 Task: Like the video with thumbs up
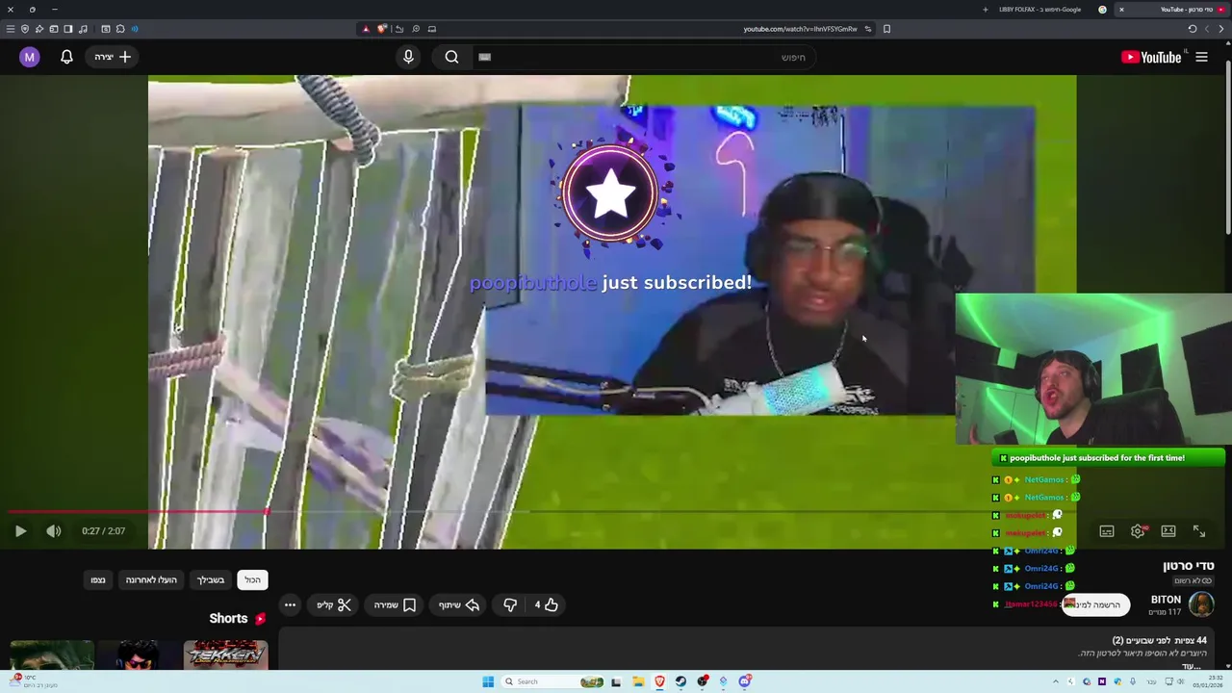click(x=547, y=604)
